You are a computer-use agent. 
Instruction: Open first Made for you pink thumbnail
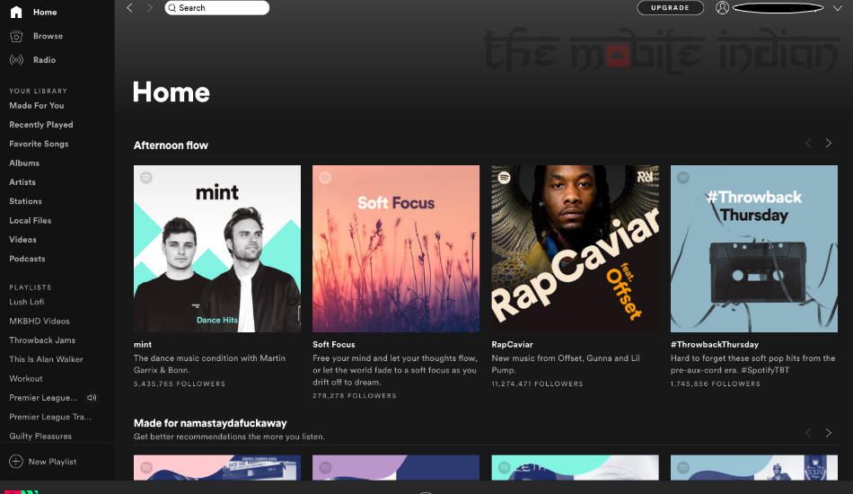pos(217,468)
